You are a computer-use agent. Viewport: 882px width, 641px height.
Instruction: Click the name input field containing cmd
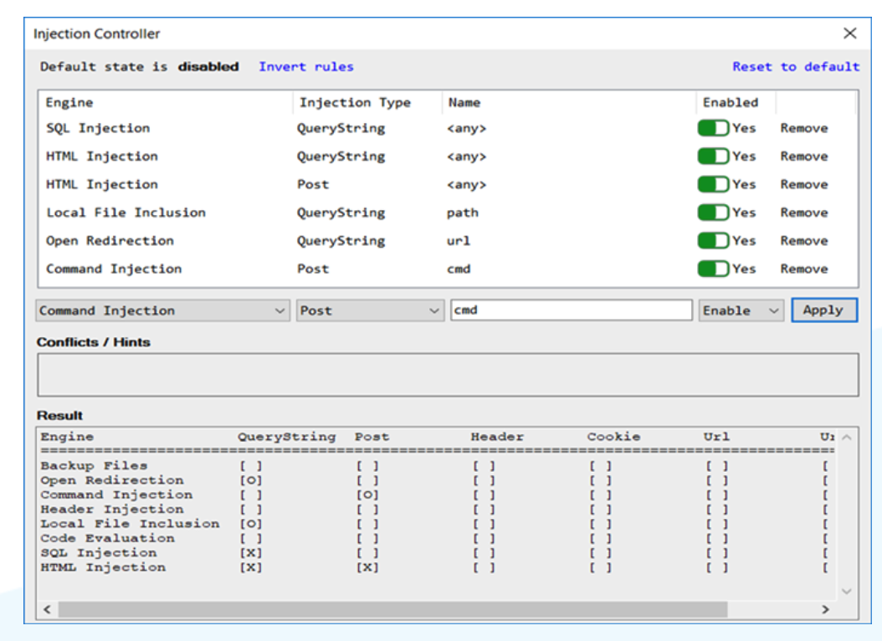tap(571, 310)
